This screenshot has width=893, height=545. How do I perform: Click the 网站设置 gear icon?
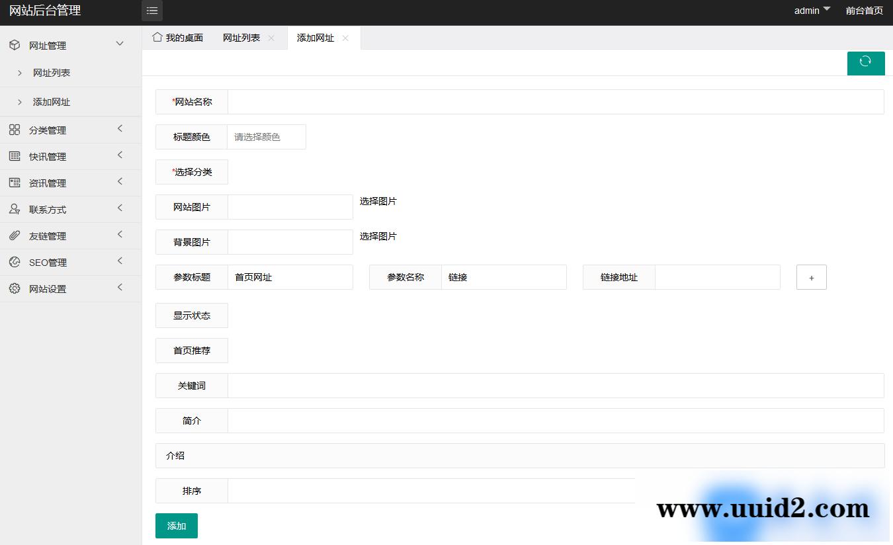(x=15, y=288)
